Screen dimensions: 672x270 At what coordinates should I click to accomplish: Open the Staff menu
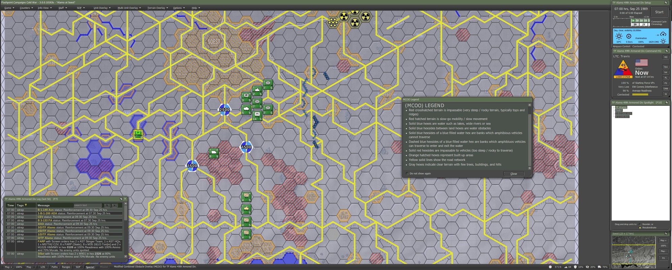pos(62,8)
